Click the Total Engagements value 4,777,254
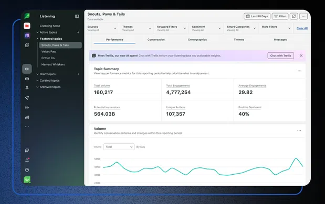325x204 pixels. 179,92
